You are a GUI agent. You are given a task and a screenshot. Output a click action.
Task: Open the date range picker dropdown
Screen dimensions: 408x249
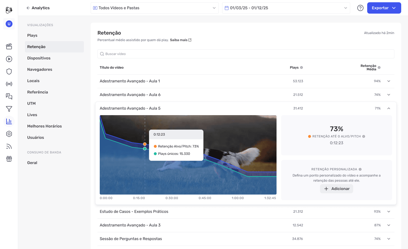[x=286, y=8]
